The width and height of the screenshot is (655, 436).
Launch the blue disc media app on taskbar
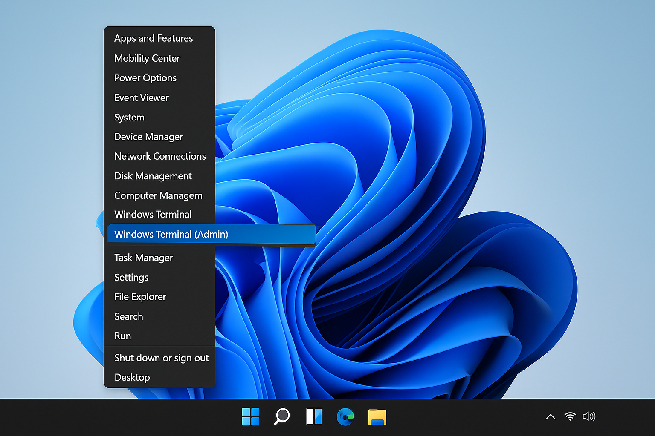point(345,416)
